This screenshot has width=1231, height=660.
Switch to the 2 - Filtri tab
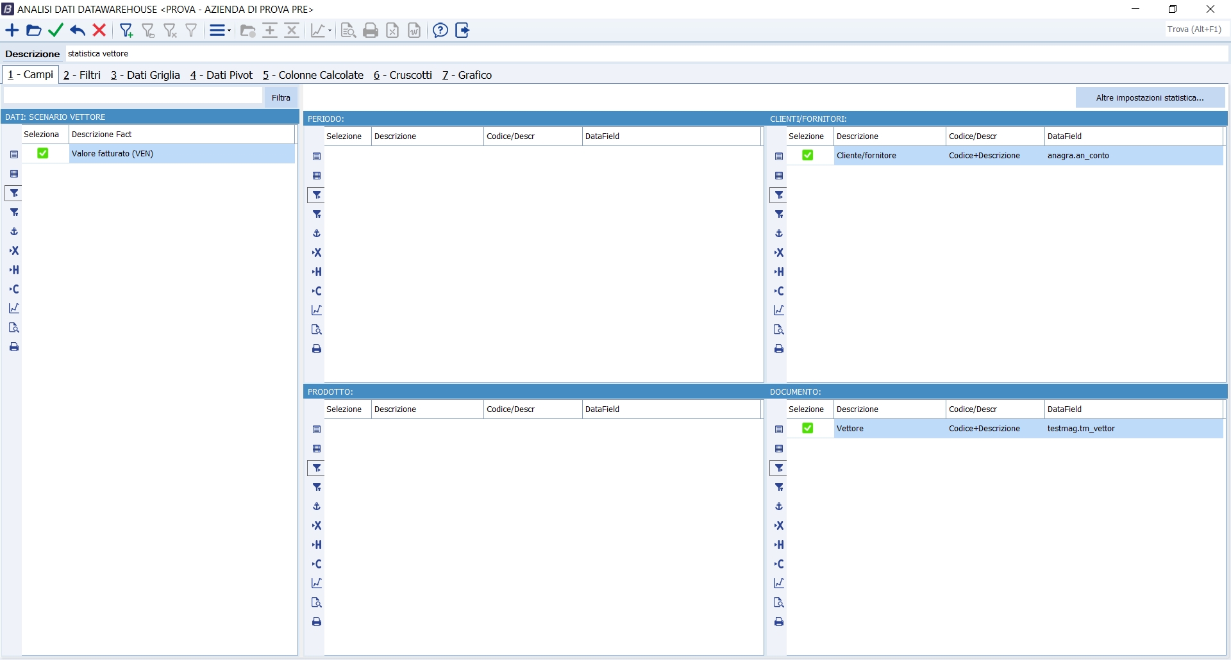[x=82, y=75]
